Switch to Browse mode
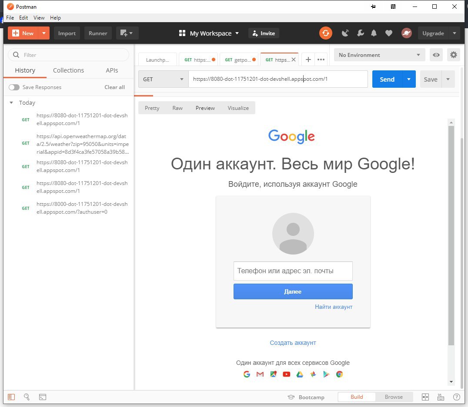The height and width of the screenshot is (407, 468). tap(394, 397)
